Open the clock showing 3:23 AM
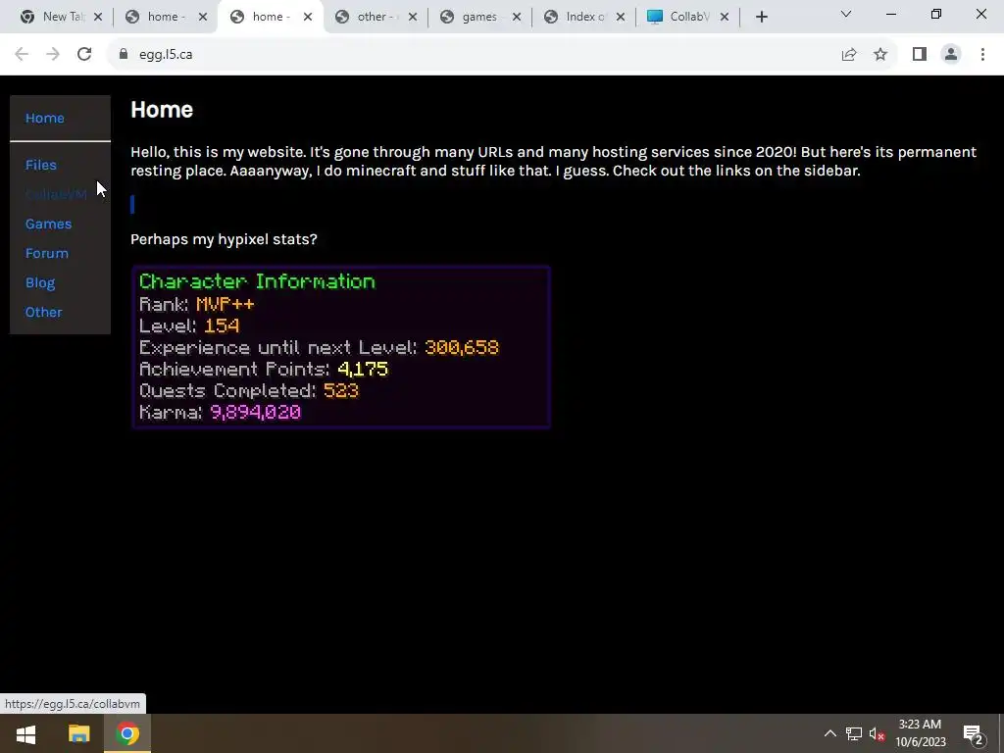Screen dimensions: 1004x753 920,733
